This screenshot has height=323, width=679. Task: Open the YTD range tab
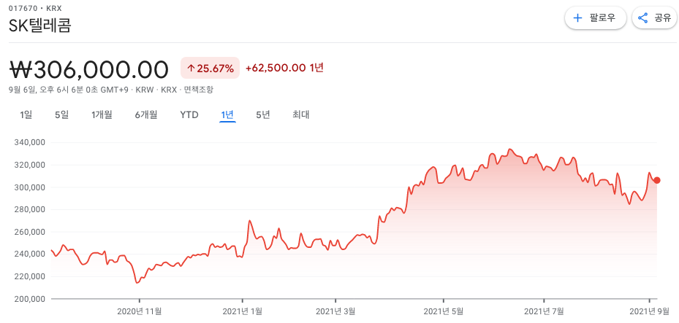tap(189, 115)
